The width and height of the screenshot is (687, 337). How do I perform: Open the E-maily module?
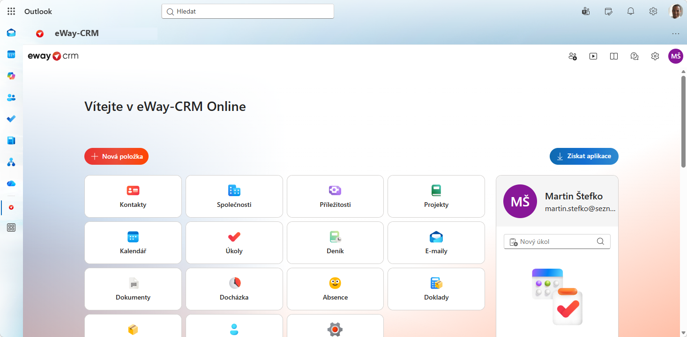(x=436, y=243)
